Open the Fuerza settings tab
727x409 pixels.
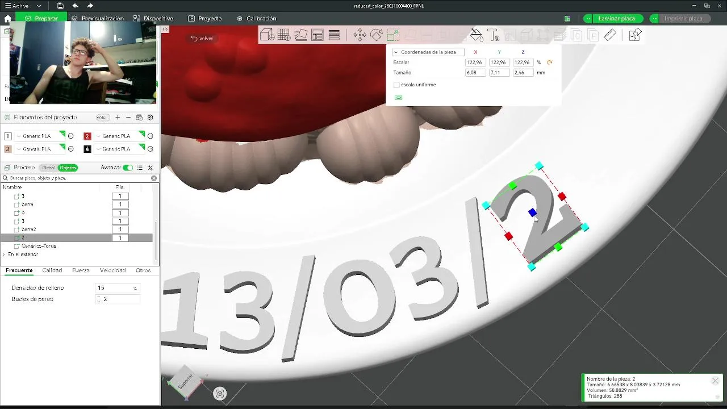point(81,270)
